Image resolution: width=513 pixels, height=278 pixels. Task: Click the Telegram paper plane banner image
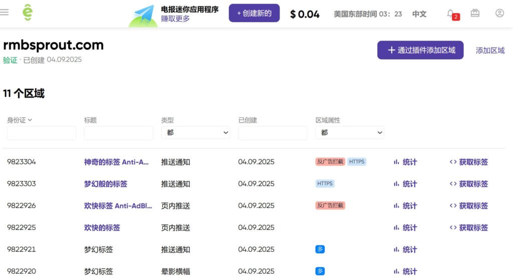pyautogui.click(x=143, y=15)
